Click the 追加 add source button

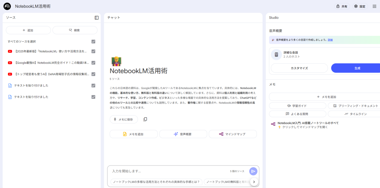[28, 30]
